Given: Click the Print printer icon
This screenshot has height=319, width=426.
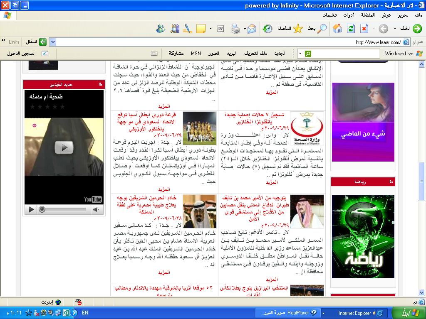Looking at the screenshot, I should [235, 29].
